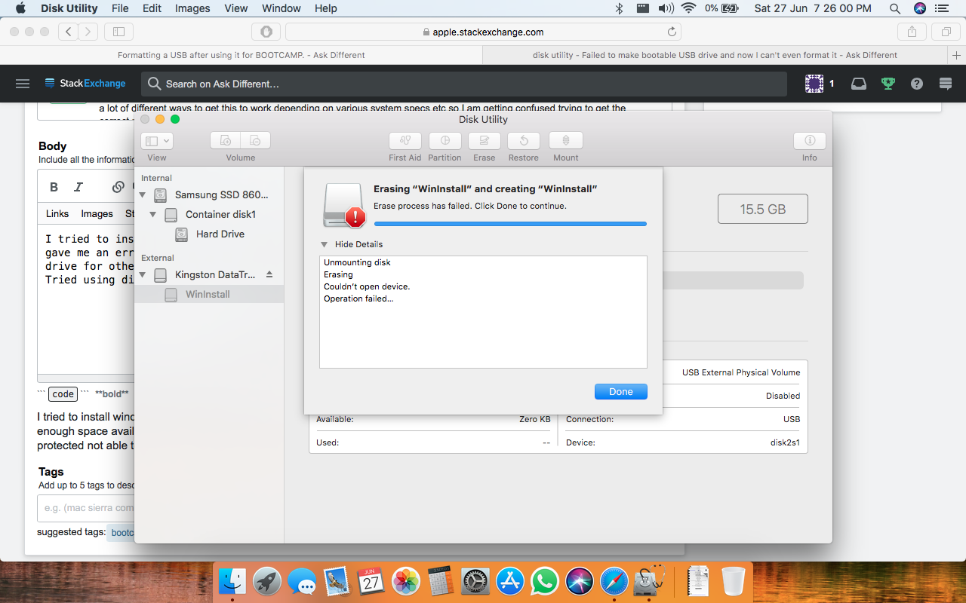
Task: Click the link icon in editor
Action: (x=118, y=187)
